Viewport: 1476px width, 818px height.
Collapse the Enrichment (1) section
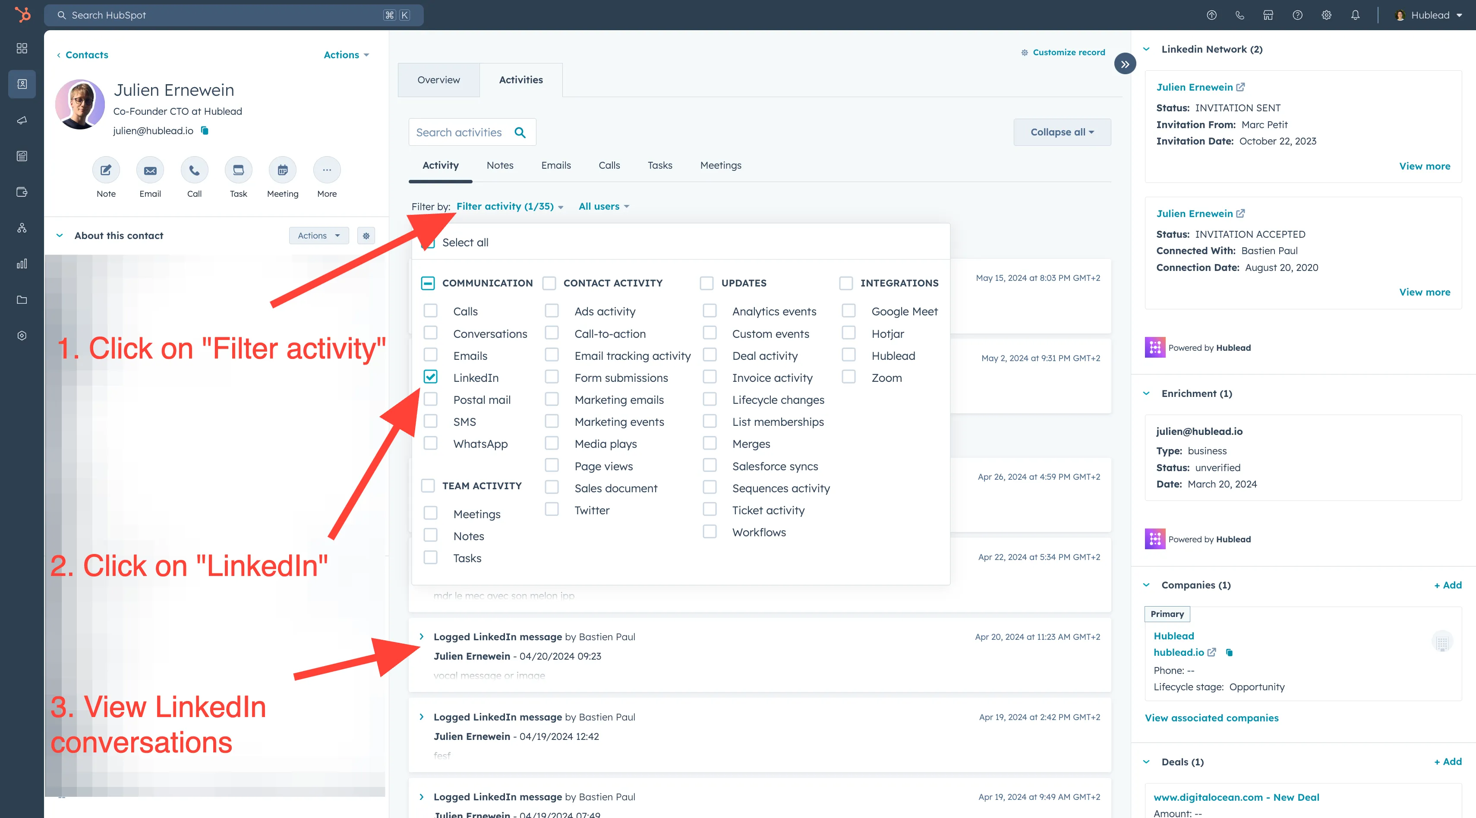(1147, 393)
